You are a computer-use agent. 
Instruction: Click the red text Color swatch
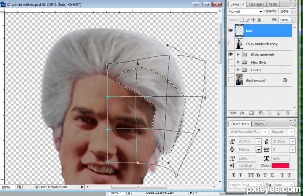click(x=280, y=166)
